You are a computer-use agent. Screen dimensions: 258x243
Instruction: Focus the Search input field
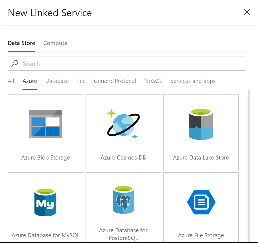pos(126,64)
